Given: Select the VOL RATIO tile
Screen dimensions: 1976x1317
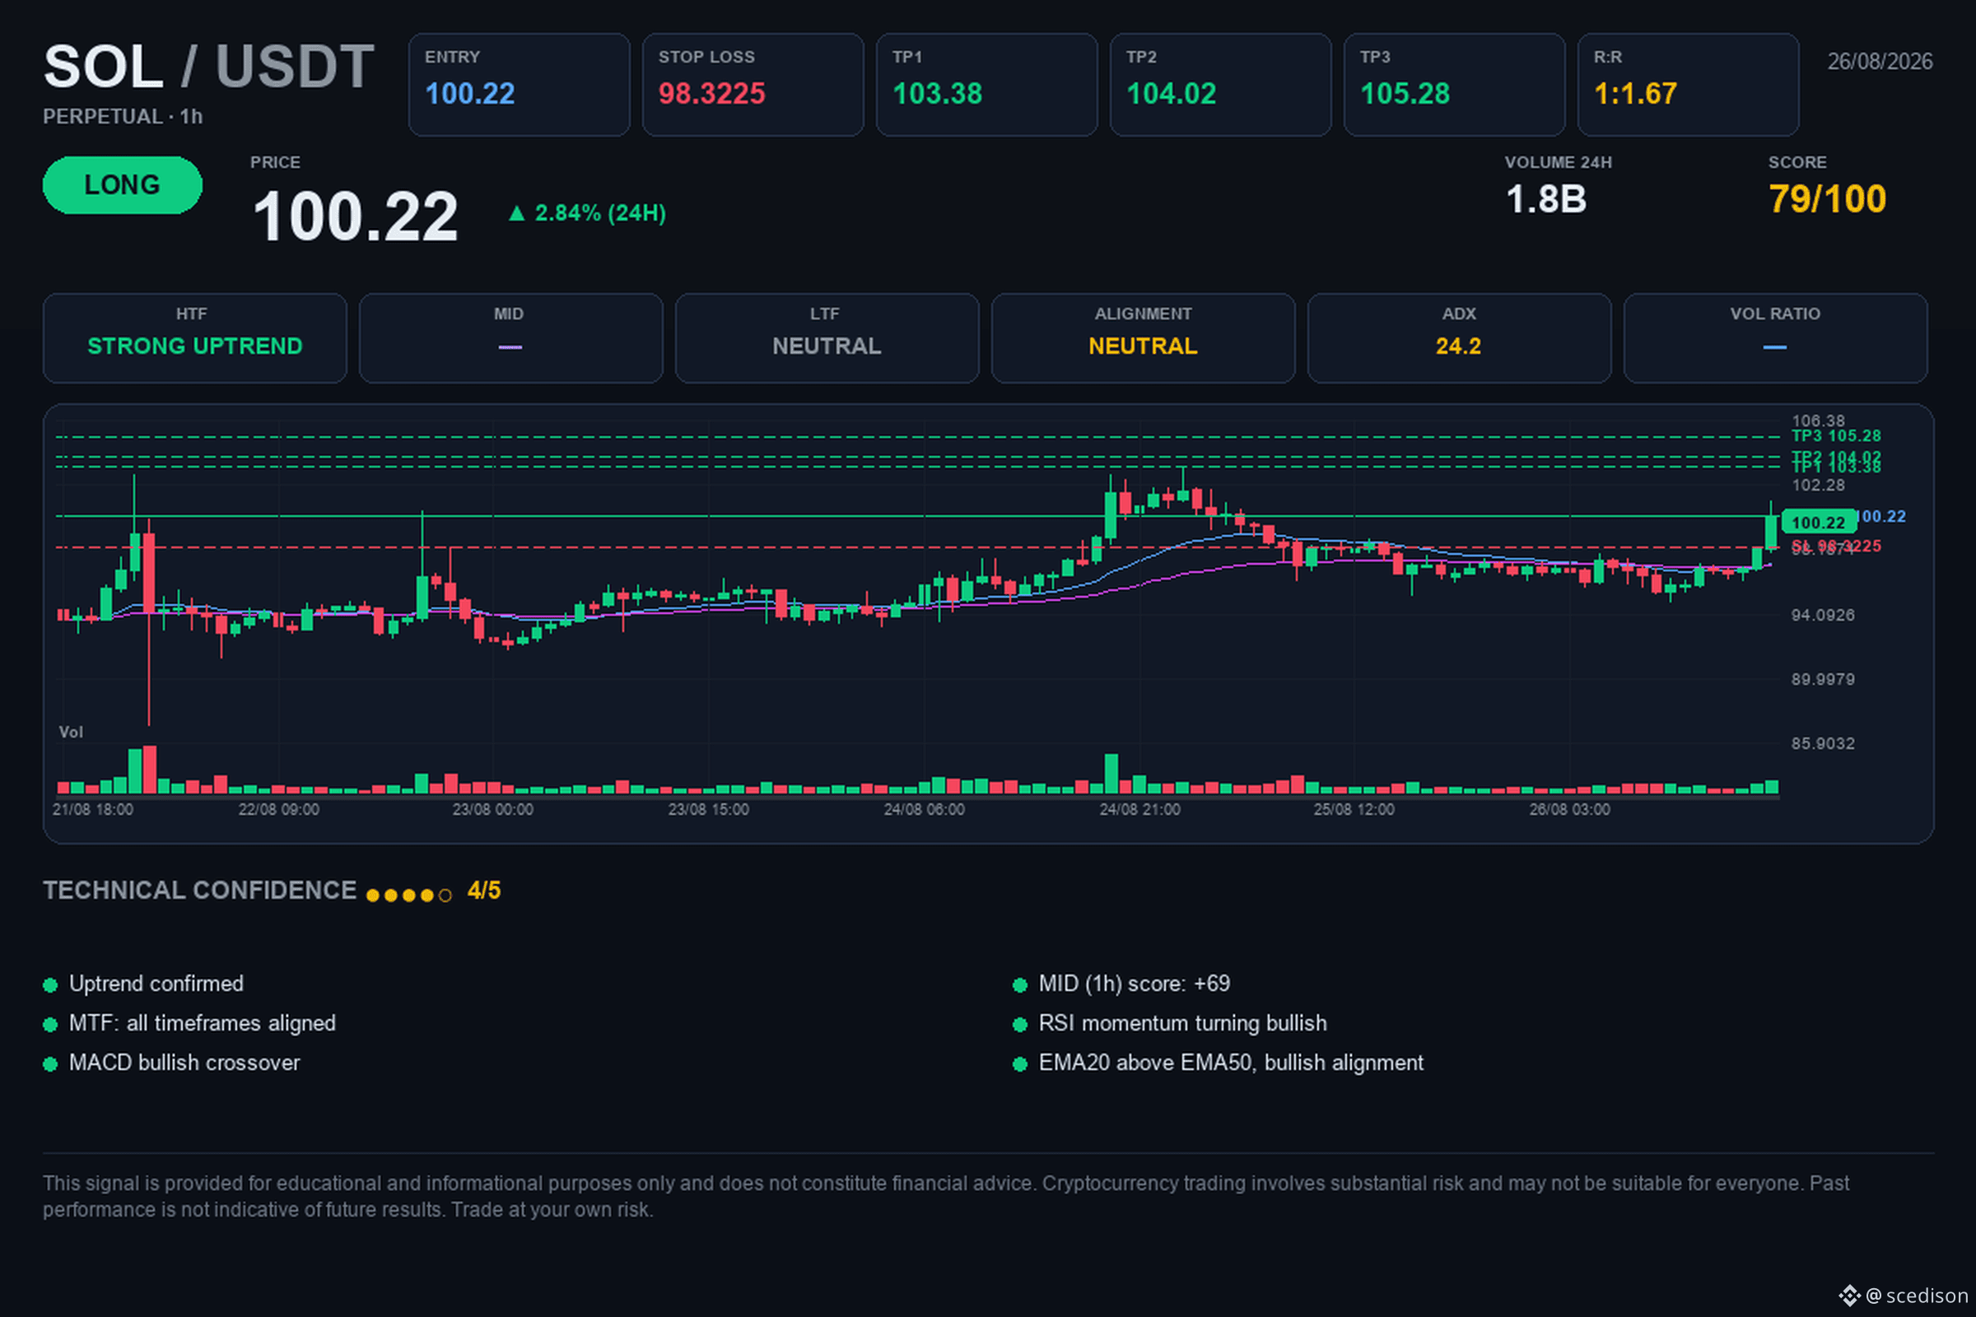Looking at the screenshot, I should (1775, 338).
